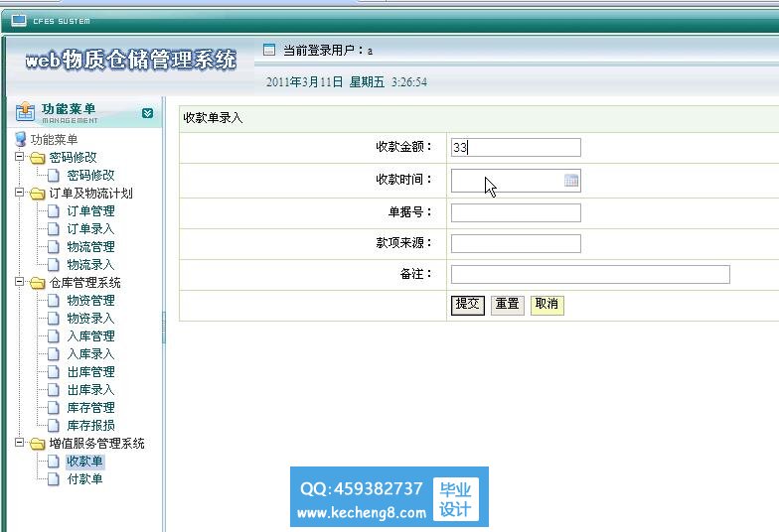Click page icon next to 出库录入

tap(54, 390)
